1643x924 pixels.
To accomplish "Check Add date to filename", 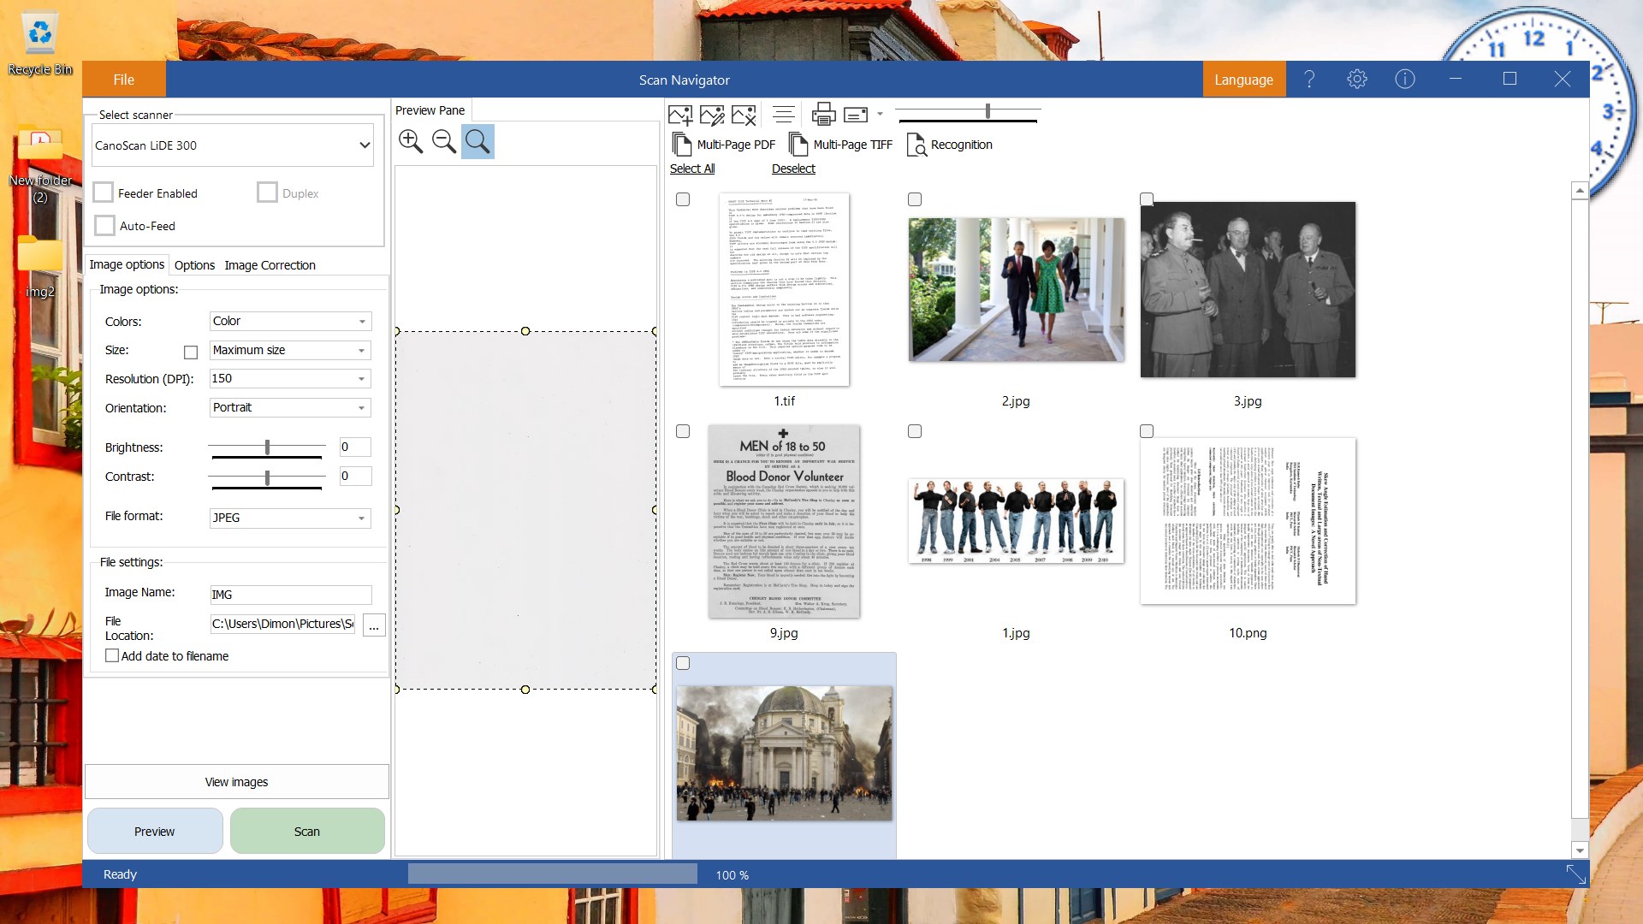I will [x=112, y=655].
